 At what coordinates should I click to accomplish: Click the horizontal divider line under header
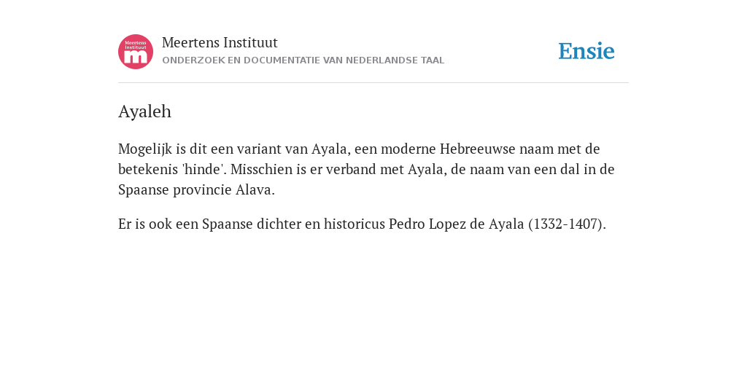(x=373, y=83)
